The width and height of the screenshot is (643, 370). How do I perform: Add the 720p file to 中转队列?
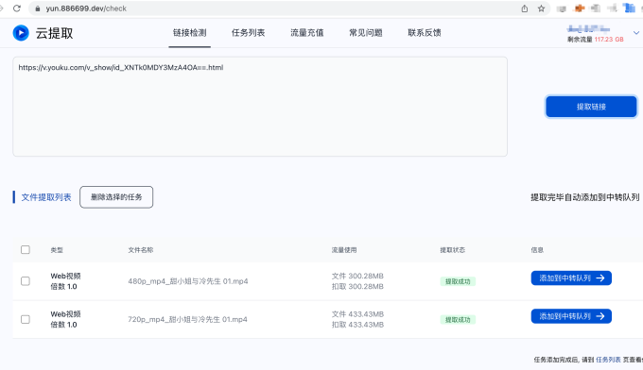[571, 316]
